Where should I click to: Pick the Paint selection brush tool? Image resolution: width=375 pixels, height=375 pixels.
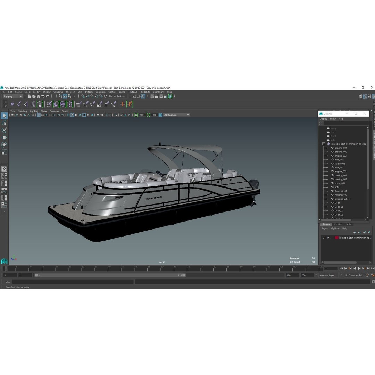(4, 130)
